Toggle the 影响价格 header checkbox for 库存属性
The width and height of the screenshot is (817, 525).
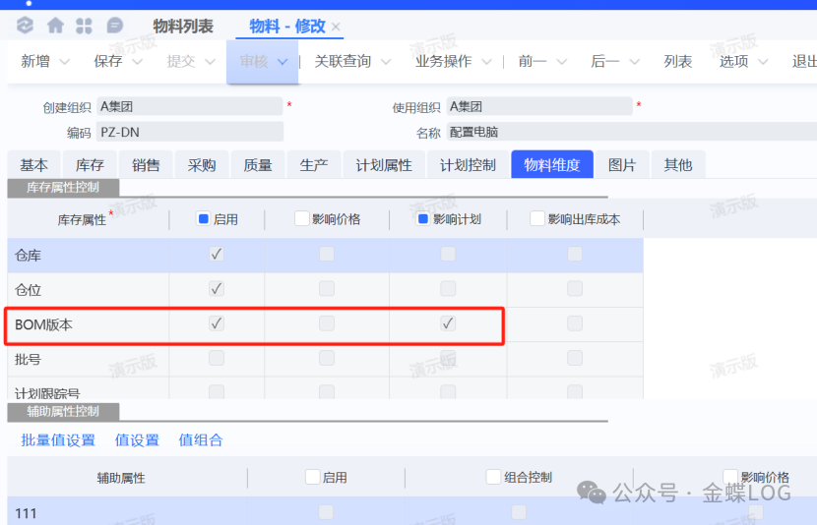(302, 219)
